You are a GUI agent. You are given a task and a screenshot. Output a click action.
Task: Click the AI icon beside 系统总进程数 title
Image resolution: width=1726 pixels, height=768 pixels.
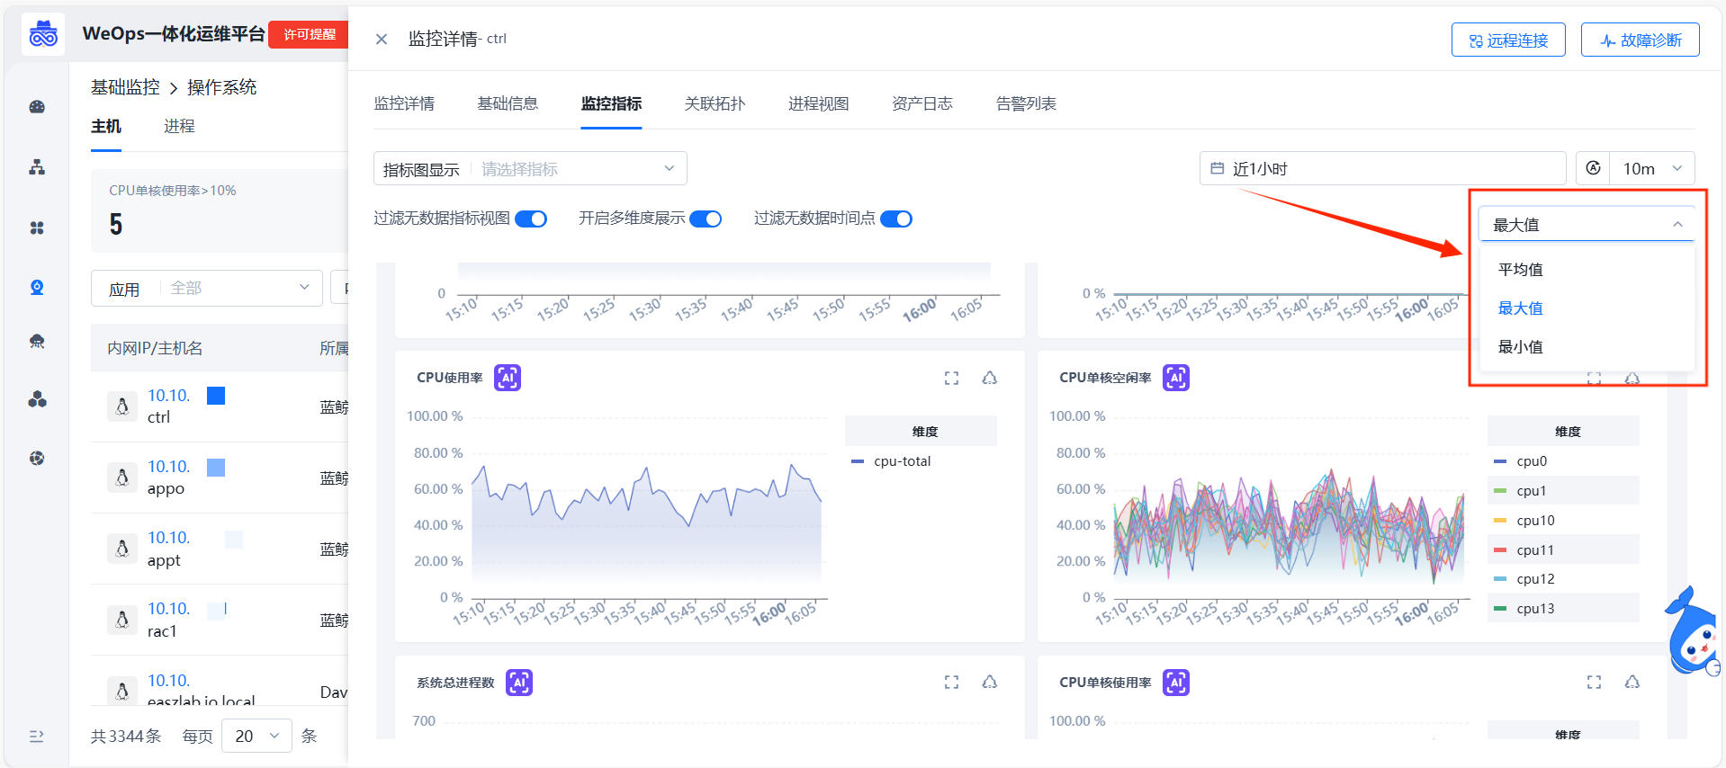click(518, 683)
